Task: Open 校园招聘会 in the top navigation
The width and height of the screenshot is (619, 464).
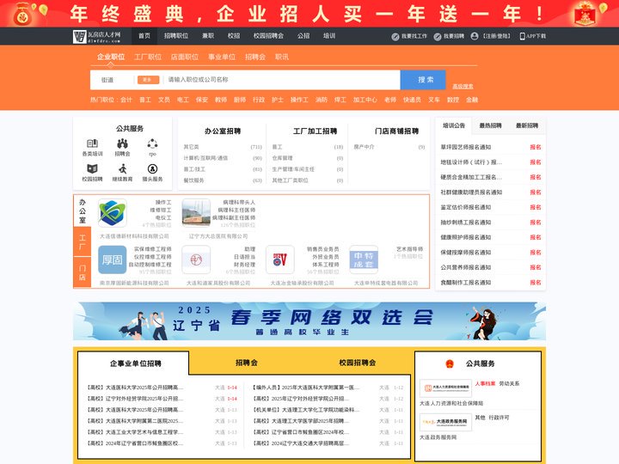Action: 268,36
